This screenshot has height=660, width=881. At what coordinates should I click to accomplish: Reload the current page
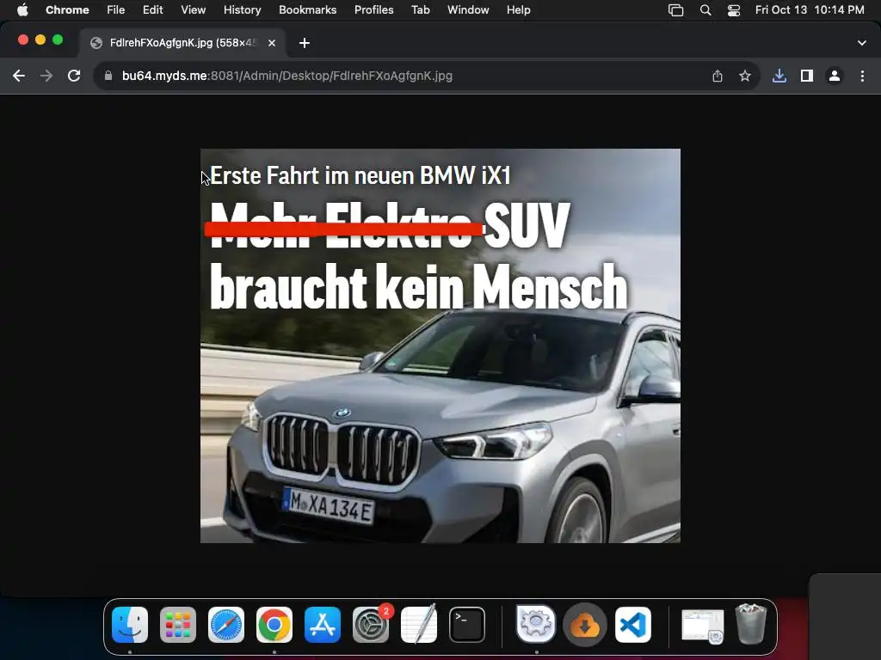tap(74, 76)
